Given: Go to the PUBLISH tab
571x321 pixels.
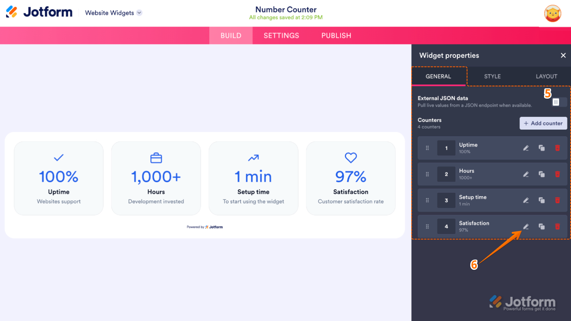Looking at the screenshot, I should click(x=336, y=36).
